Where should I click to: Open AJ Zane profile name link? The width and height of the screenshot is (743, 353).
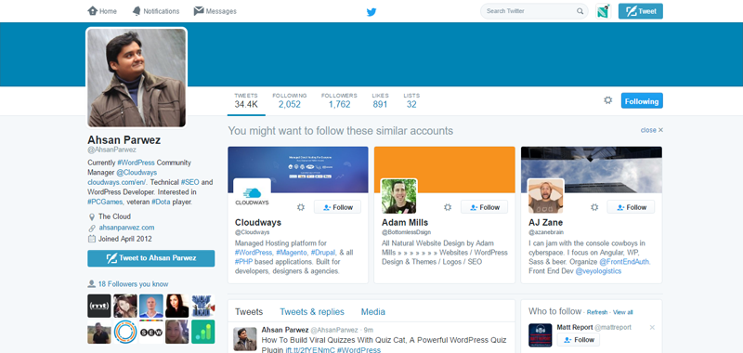click(x=546, y=222)
